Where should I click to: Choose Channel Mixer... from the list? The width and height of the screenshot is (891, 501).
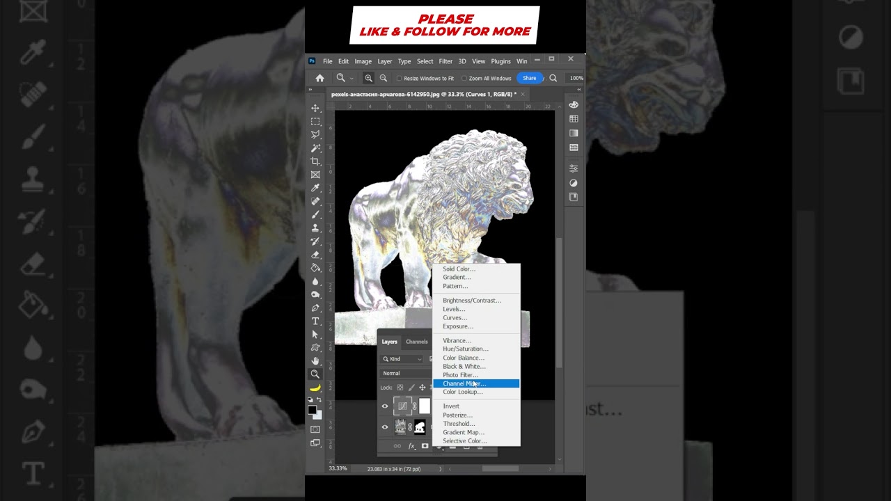(476, 383)
